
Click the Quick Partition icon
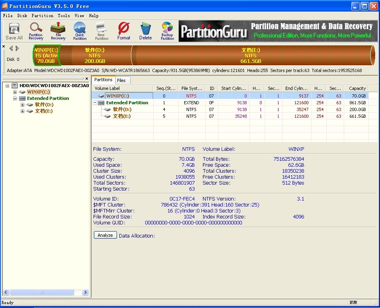[x=80, y=31]
